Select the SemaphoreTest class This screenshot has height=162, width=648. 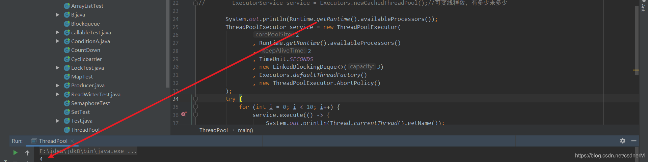tap(90, 103)
